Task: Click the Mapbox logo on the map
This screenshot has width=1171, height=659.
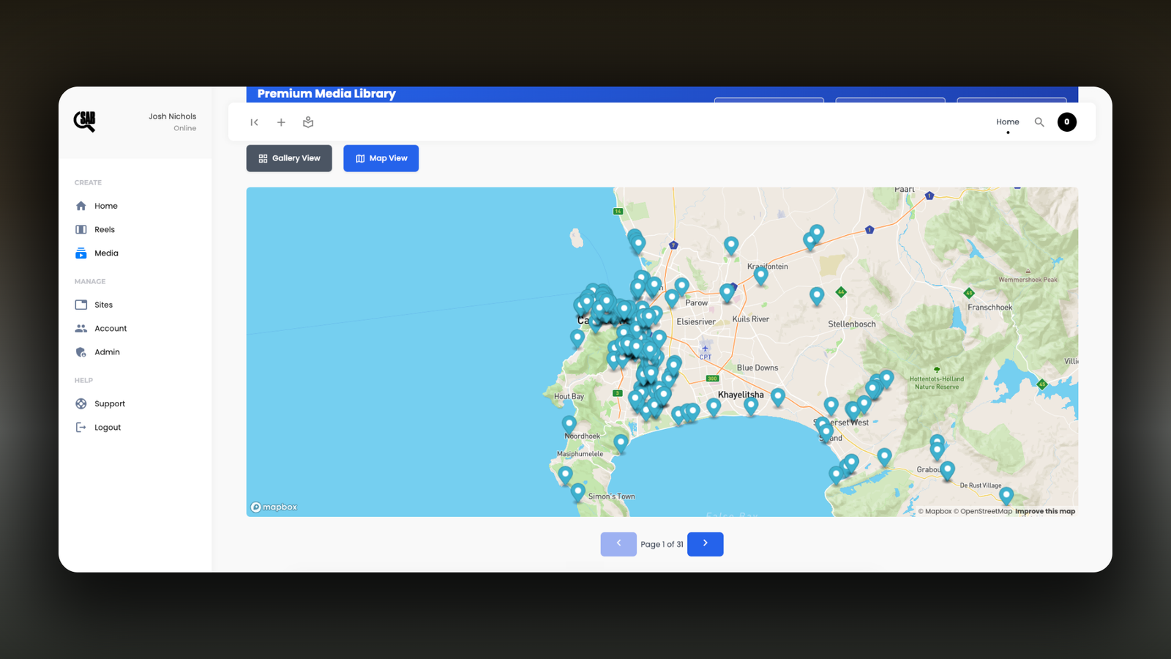Action: click(x=274, y=507)
